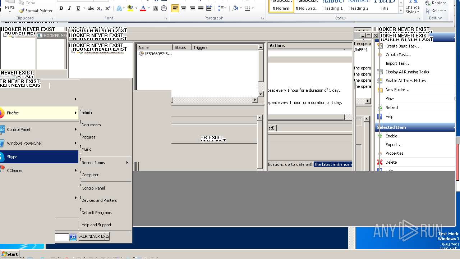Apply Superscript formatting
This screenshot has height=259, width=460.
click(107, 8)
